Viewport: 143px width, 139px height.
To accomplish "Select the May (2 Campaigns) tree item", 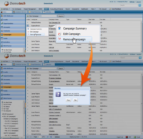I will [10, 126].
